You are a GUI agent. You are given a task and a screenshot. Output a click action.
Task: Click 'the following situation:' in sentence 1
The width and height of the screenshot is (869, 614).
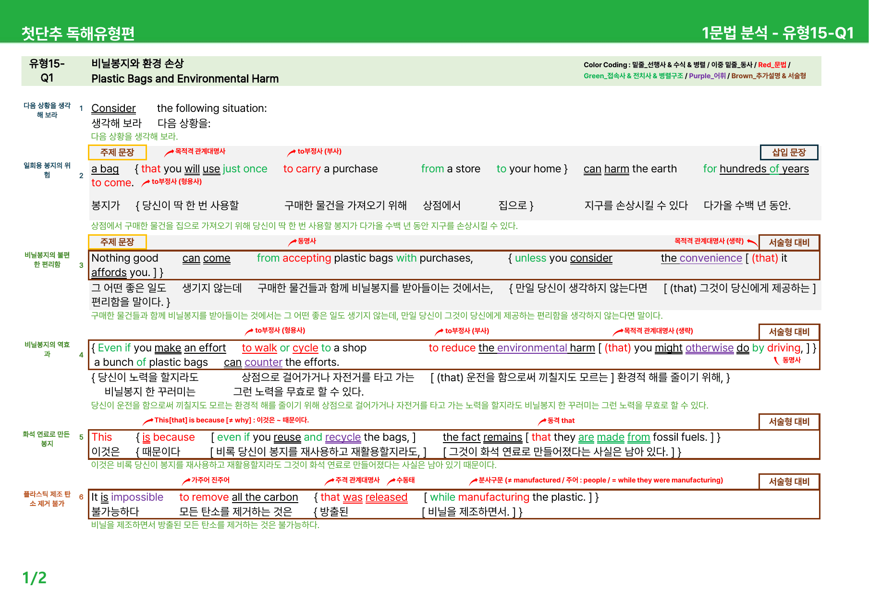(x=212, y=108)
